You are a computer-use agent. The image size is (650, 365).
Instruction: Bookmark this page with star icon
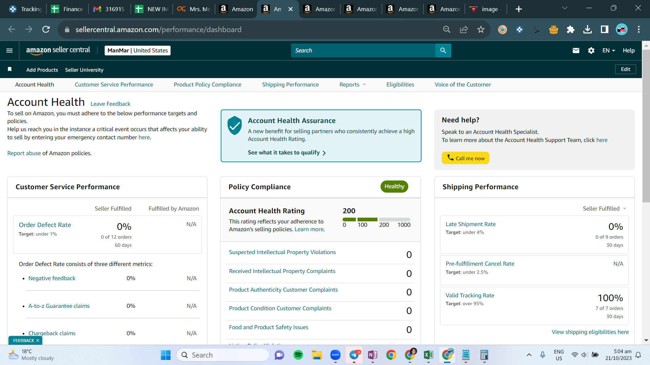pyautogui.click(x=481, y=29)
